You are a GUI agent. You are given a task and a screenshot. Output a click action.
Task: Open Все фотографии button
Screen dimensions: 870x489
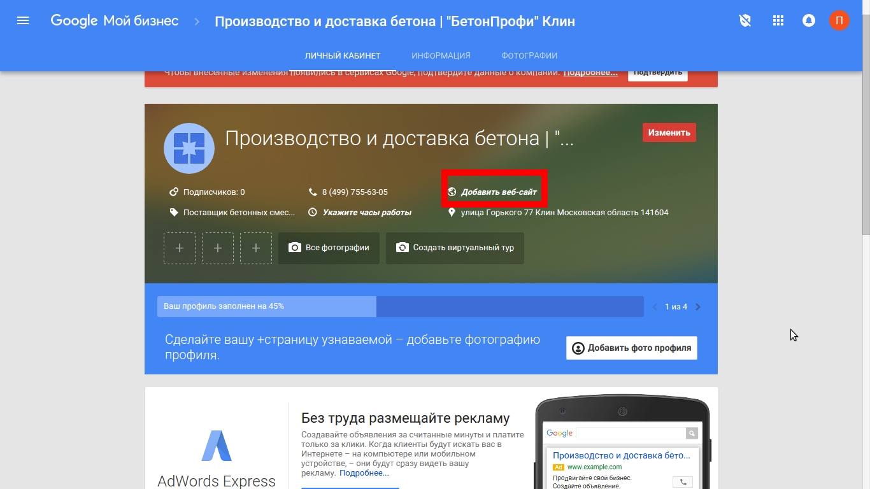point(329,248)
